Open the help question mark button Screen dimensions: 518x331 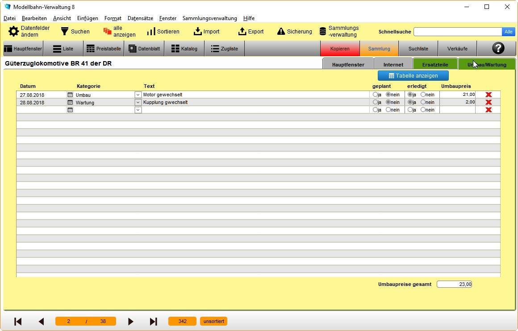point(497,48)
